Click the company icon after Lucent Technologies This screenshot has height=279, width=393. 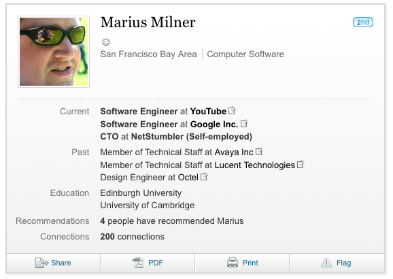[x=301, y=165]
